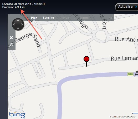
Task: Switch to the Plan map view
Action: click(x=34, y=18)
